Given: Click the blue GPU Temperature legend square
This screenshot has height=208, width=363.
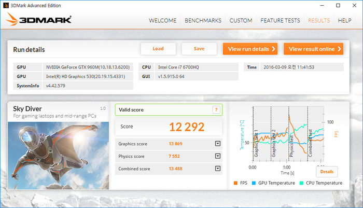Looking at the screenshot, I should (254, 183).
